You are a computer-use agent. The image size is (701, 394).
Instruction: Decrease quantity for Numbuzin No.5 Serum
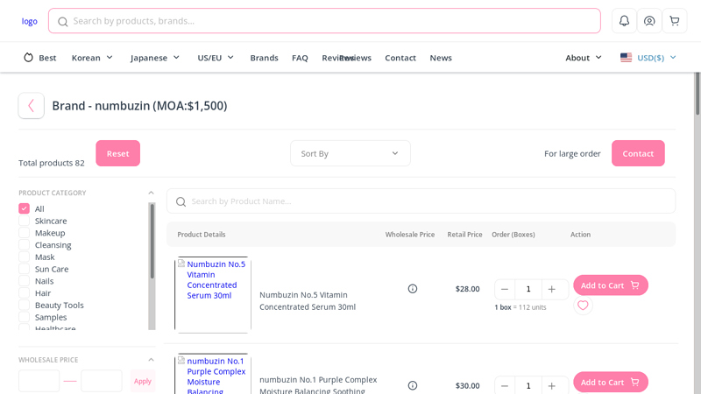coord(505,290)
